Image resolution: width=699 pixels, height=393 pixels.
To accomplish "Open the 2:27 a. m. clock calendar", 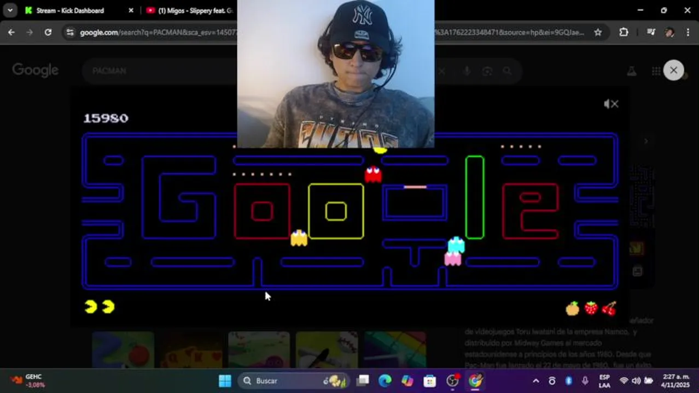I will click(676, 380).
